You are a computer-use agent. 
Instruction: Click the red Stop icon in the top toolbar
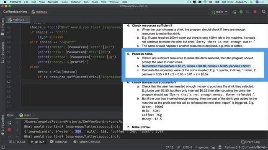[x=255, y=12]
